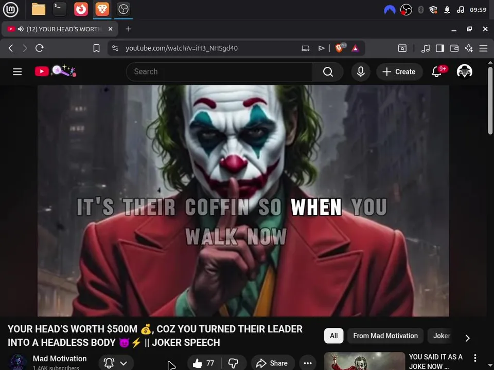Switch to Brave browser in the panel
This screenshot has height=370, width=494.
(x=102, y=9)
